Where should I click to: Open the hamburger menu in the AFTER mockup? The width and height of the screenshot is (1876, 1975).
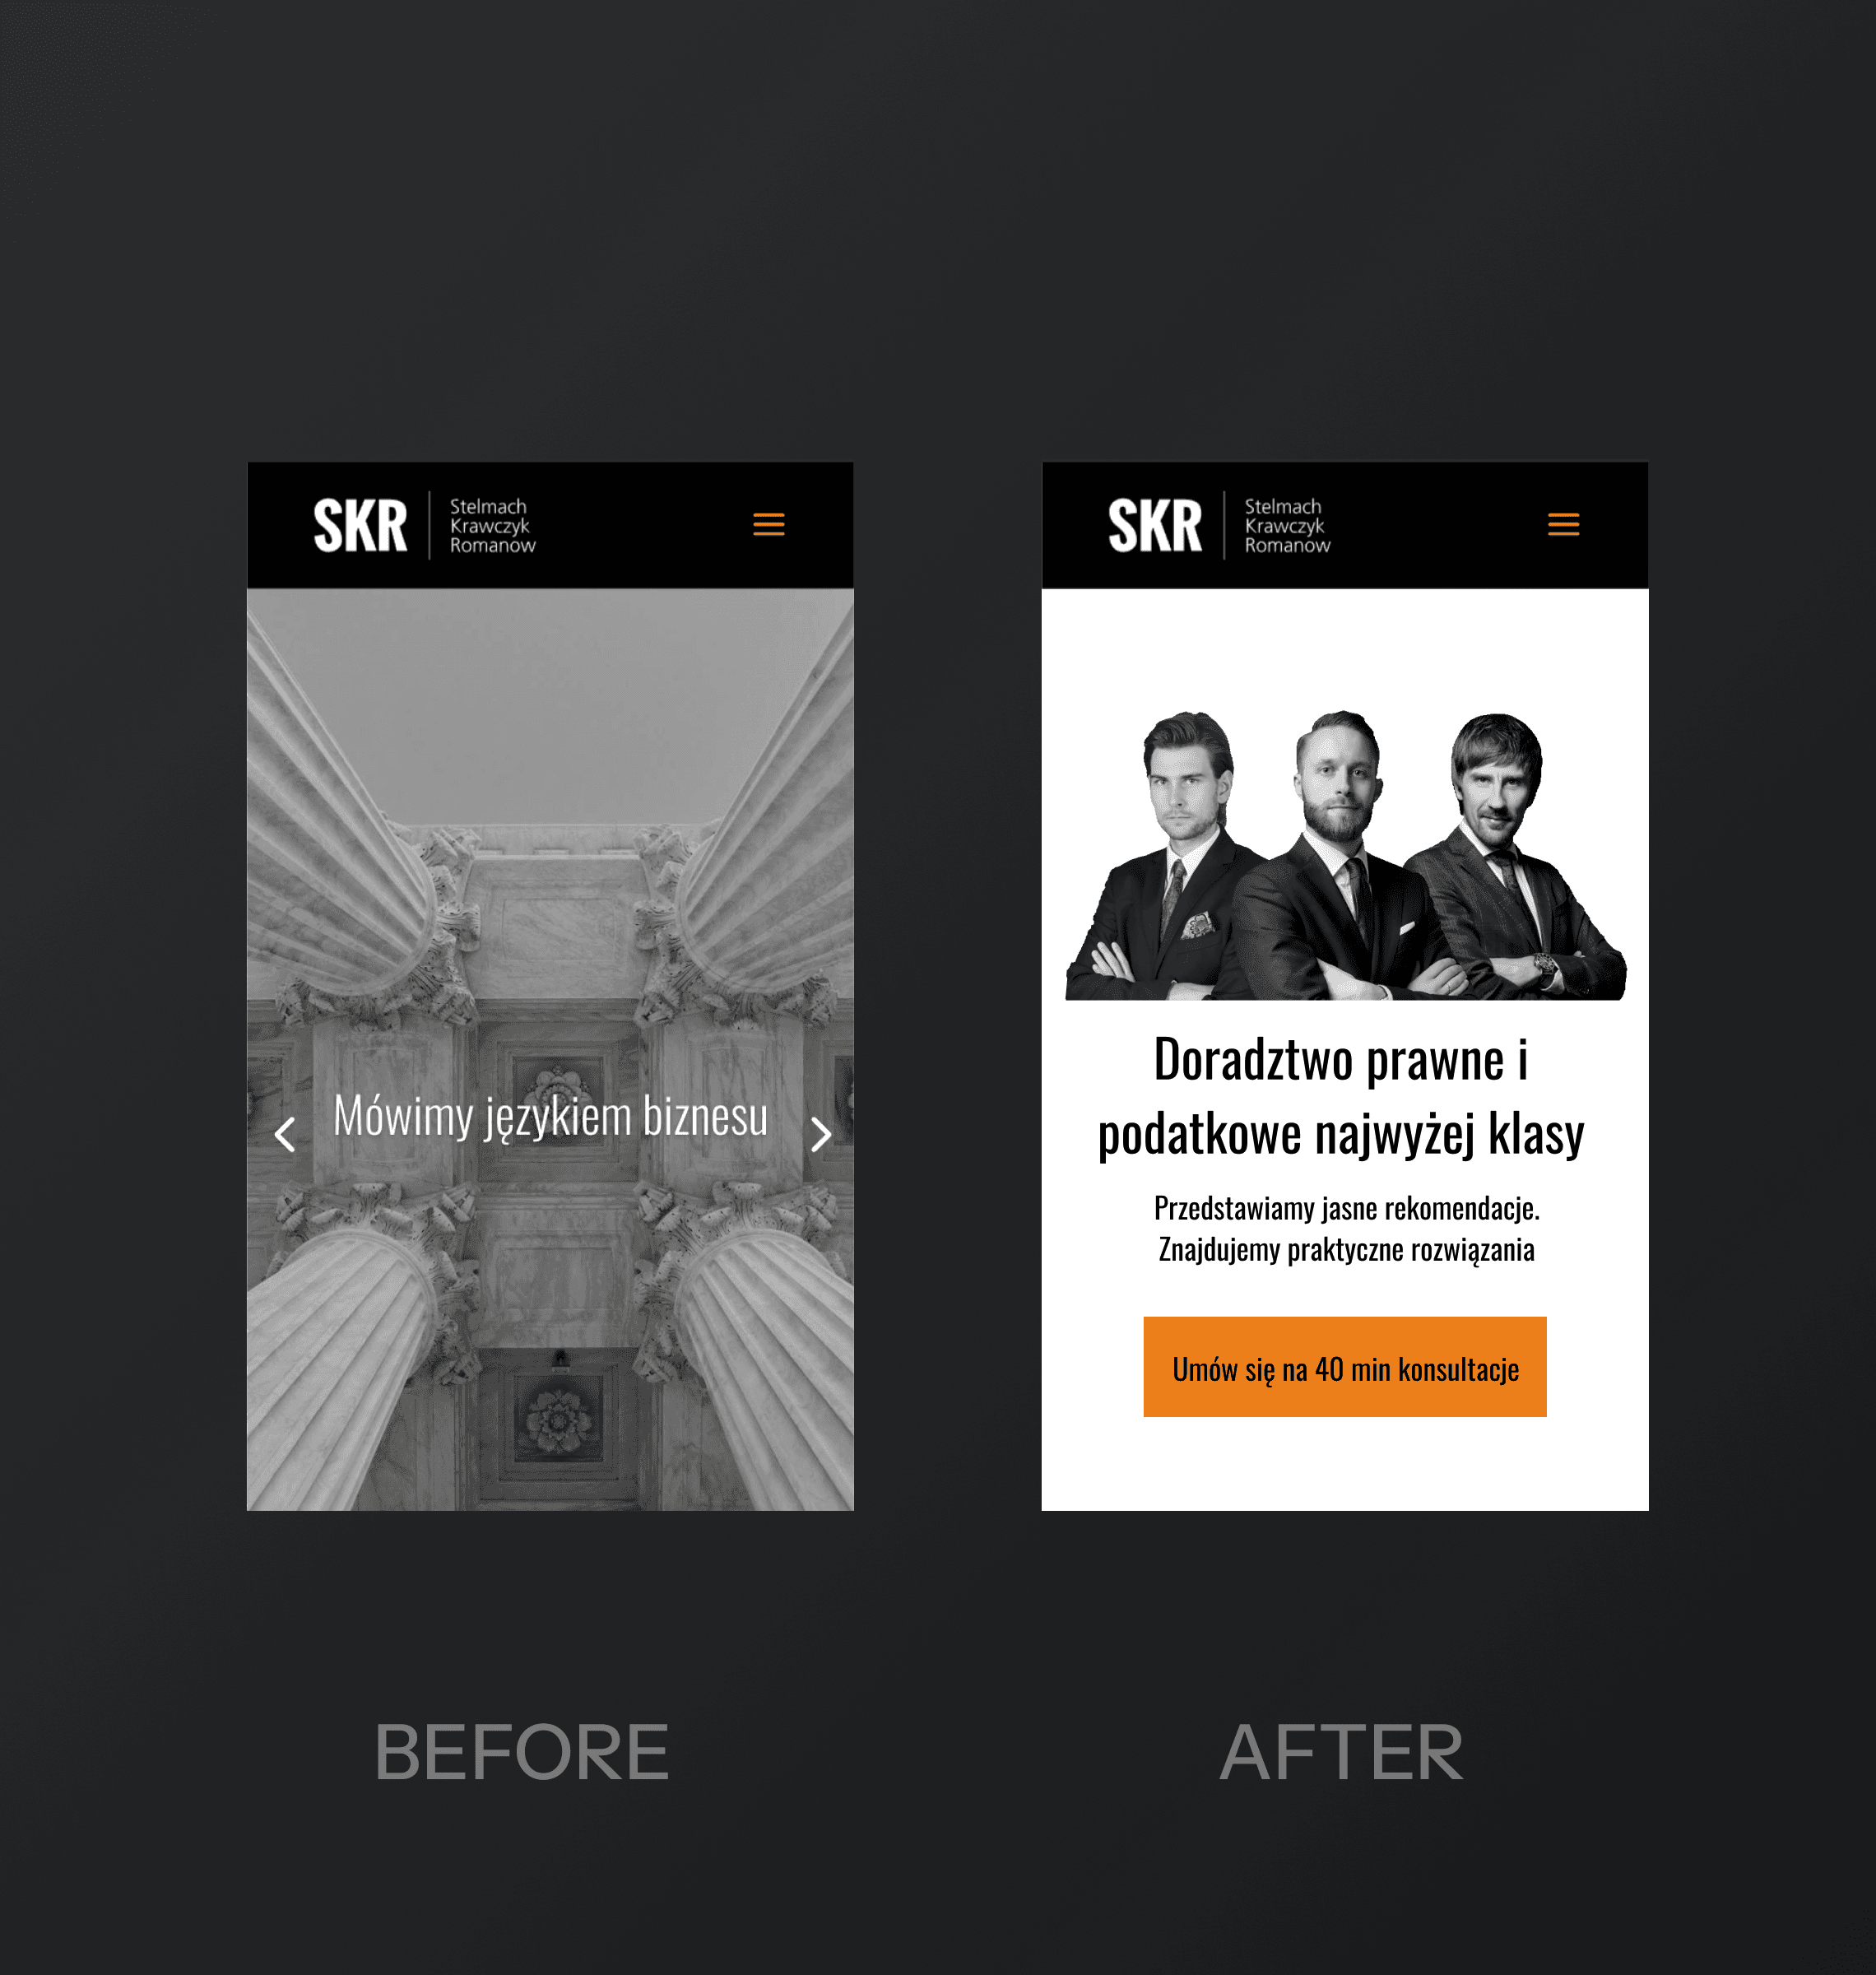pos(1563,524)
